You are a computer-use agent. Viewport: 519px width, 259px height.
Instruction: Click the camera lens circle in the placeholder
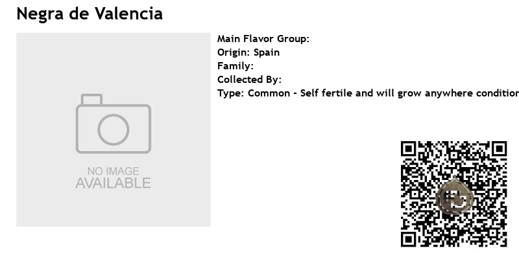[114, 129]
